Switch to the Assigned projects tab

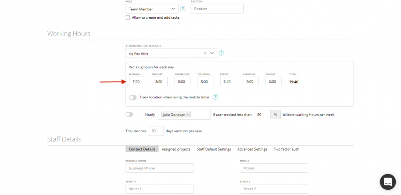click(176, 149)
